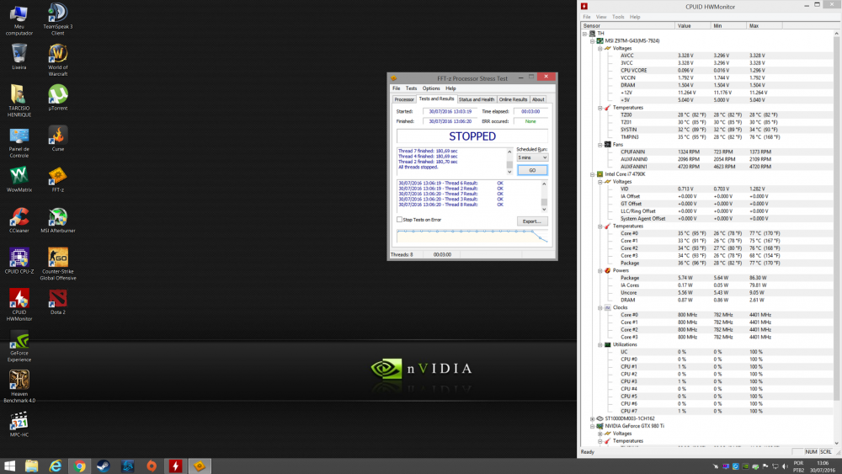The height and width of the screenshot is (474, 842).
Task: Open the Scheduled Run duration dropdown
Action: (x=532, y=157)
